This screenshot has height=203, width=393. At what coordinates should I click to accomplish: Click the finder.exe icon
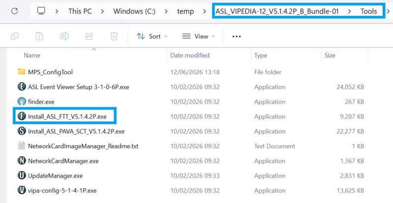[22, 101]
